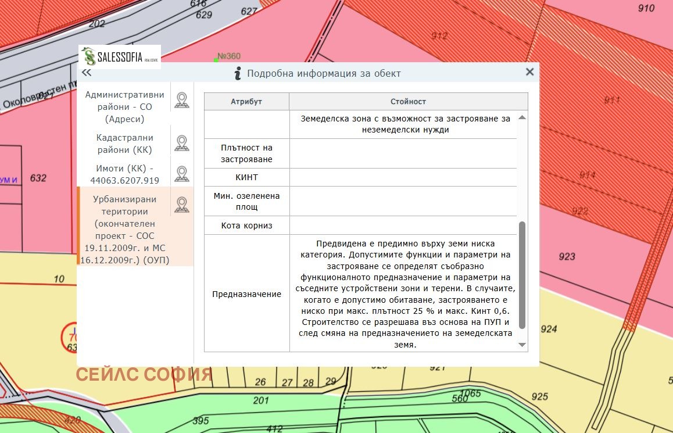Click map pin beside Административни райони
The image size is (673, 433).
point(182,101)
